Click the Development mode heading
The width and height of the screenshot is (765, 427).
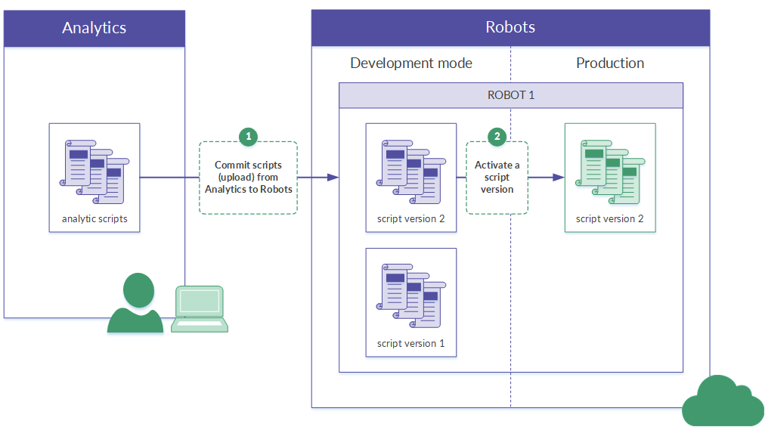pyautogui.click(x=411, y=63)
